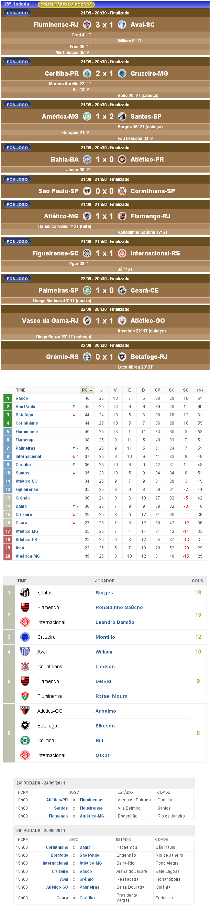Open Atlético-PR link in round 26 fixtures

pos(57,800)
